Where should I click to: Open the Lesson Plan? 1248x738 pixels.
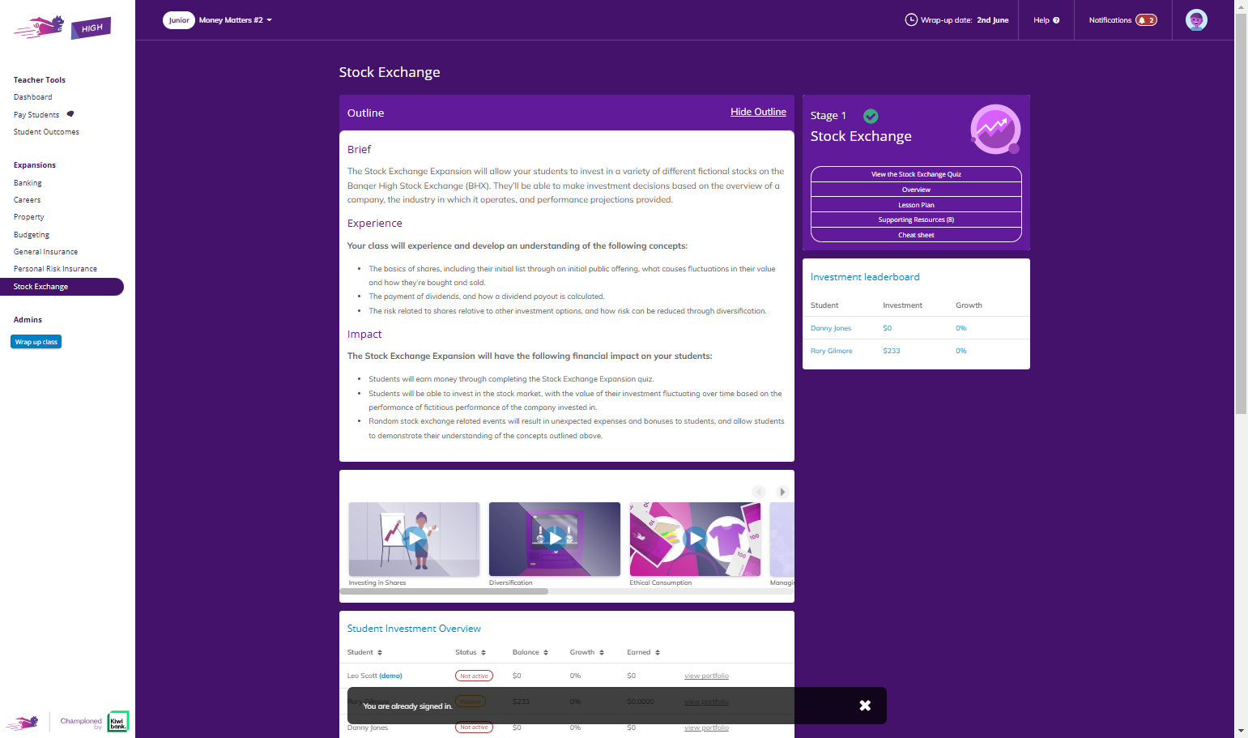[916, 205]
